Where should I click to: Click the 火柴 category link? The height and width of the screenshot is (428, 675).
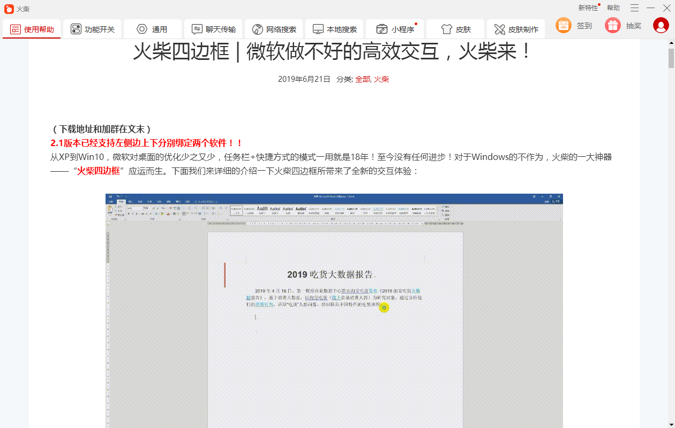tap(381, 79)
